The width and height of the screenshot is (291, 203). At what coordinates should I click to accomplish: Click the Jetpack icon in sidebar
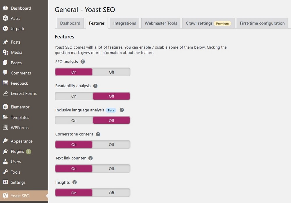point(5,29)
